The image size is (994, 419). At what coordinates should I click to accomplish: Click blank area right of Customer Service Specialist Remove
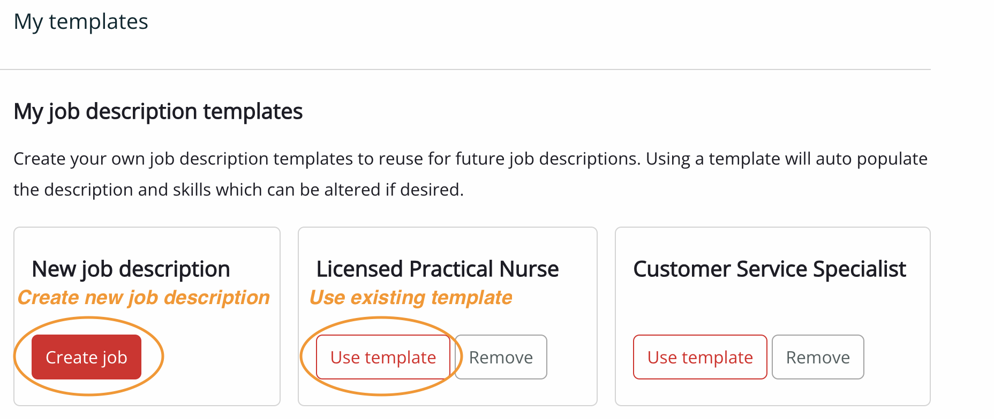click(897, 357)
